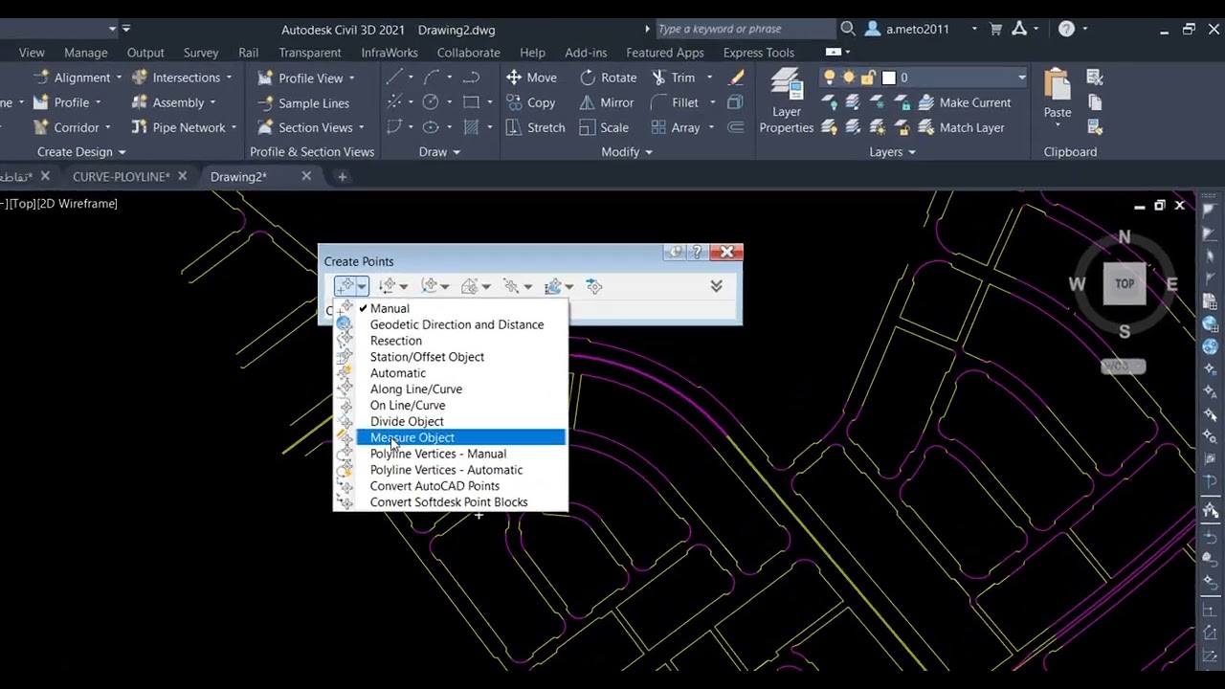Click the new drawing tab plus button
Screen dimensions: 1225x689
point(342,177)
